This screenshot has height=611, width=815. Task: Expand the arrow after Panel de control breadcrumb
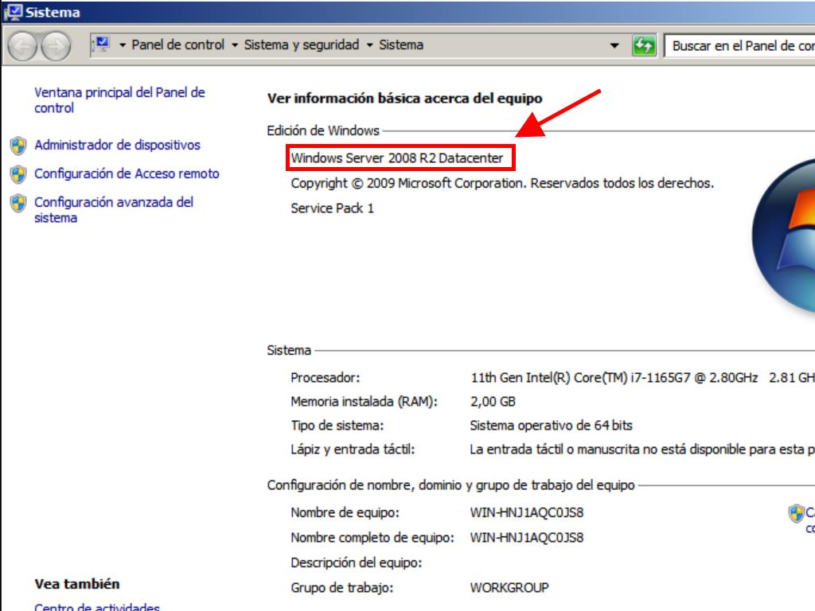235,45
